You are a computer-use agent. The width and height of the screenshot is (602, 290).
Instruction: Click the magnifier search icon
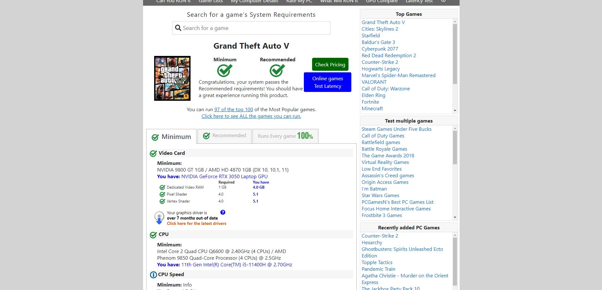pyautogui.click(x=178, y=28)
